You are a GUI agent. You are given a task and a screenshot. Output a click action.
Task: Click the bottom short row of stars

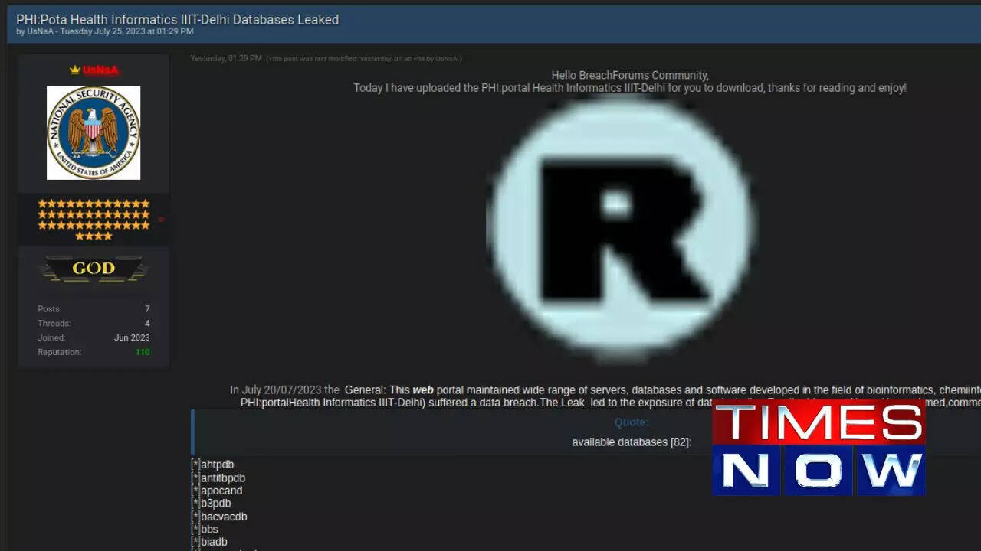pyautogui.click(x=94, y=236)
